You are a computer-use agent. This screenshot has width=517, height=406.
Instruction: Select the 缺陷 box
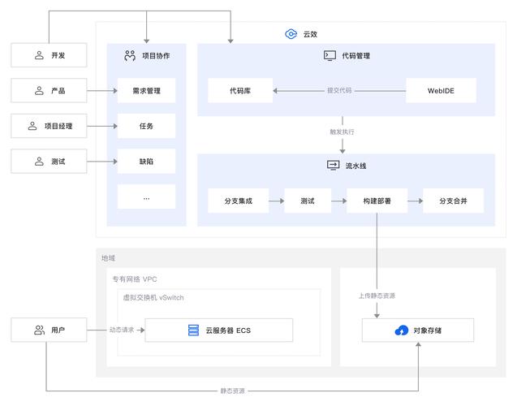click(146, 162)
